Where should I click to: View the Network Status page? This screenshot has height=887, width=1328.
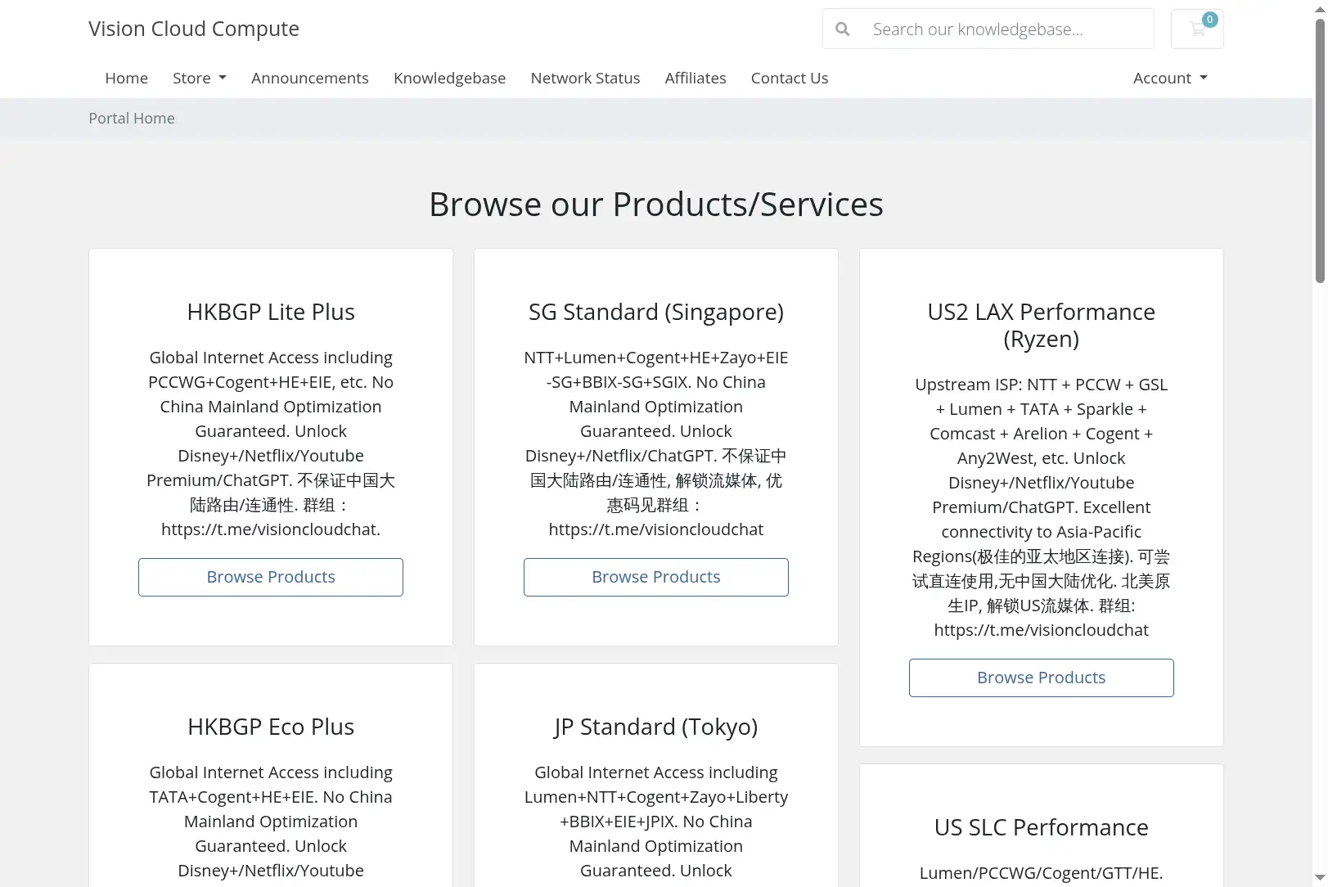click(585, 78)
